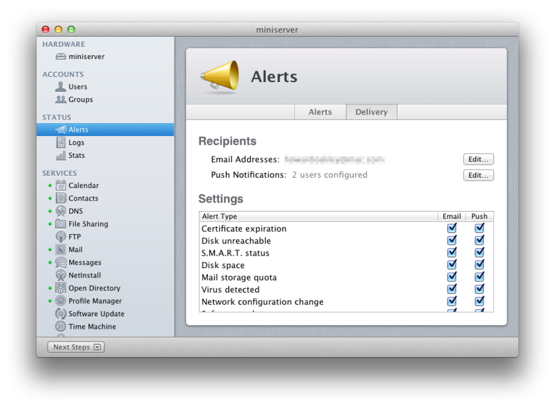555x408 pixels.
Task: Click the Profile Manager service icon
Action: (x=60, y=301)
